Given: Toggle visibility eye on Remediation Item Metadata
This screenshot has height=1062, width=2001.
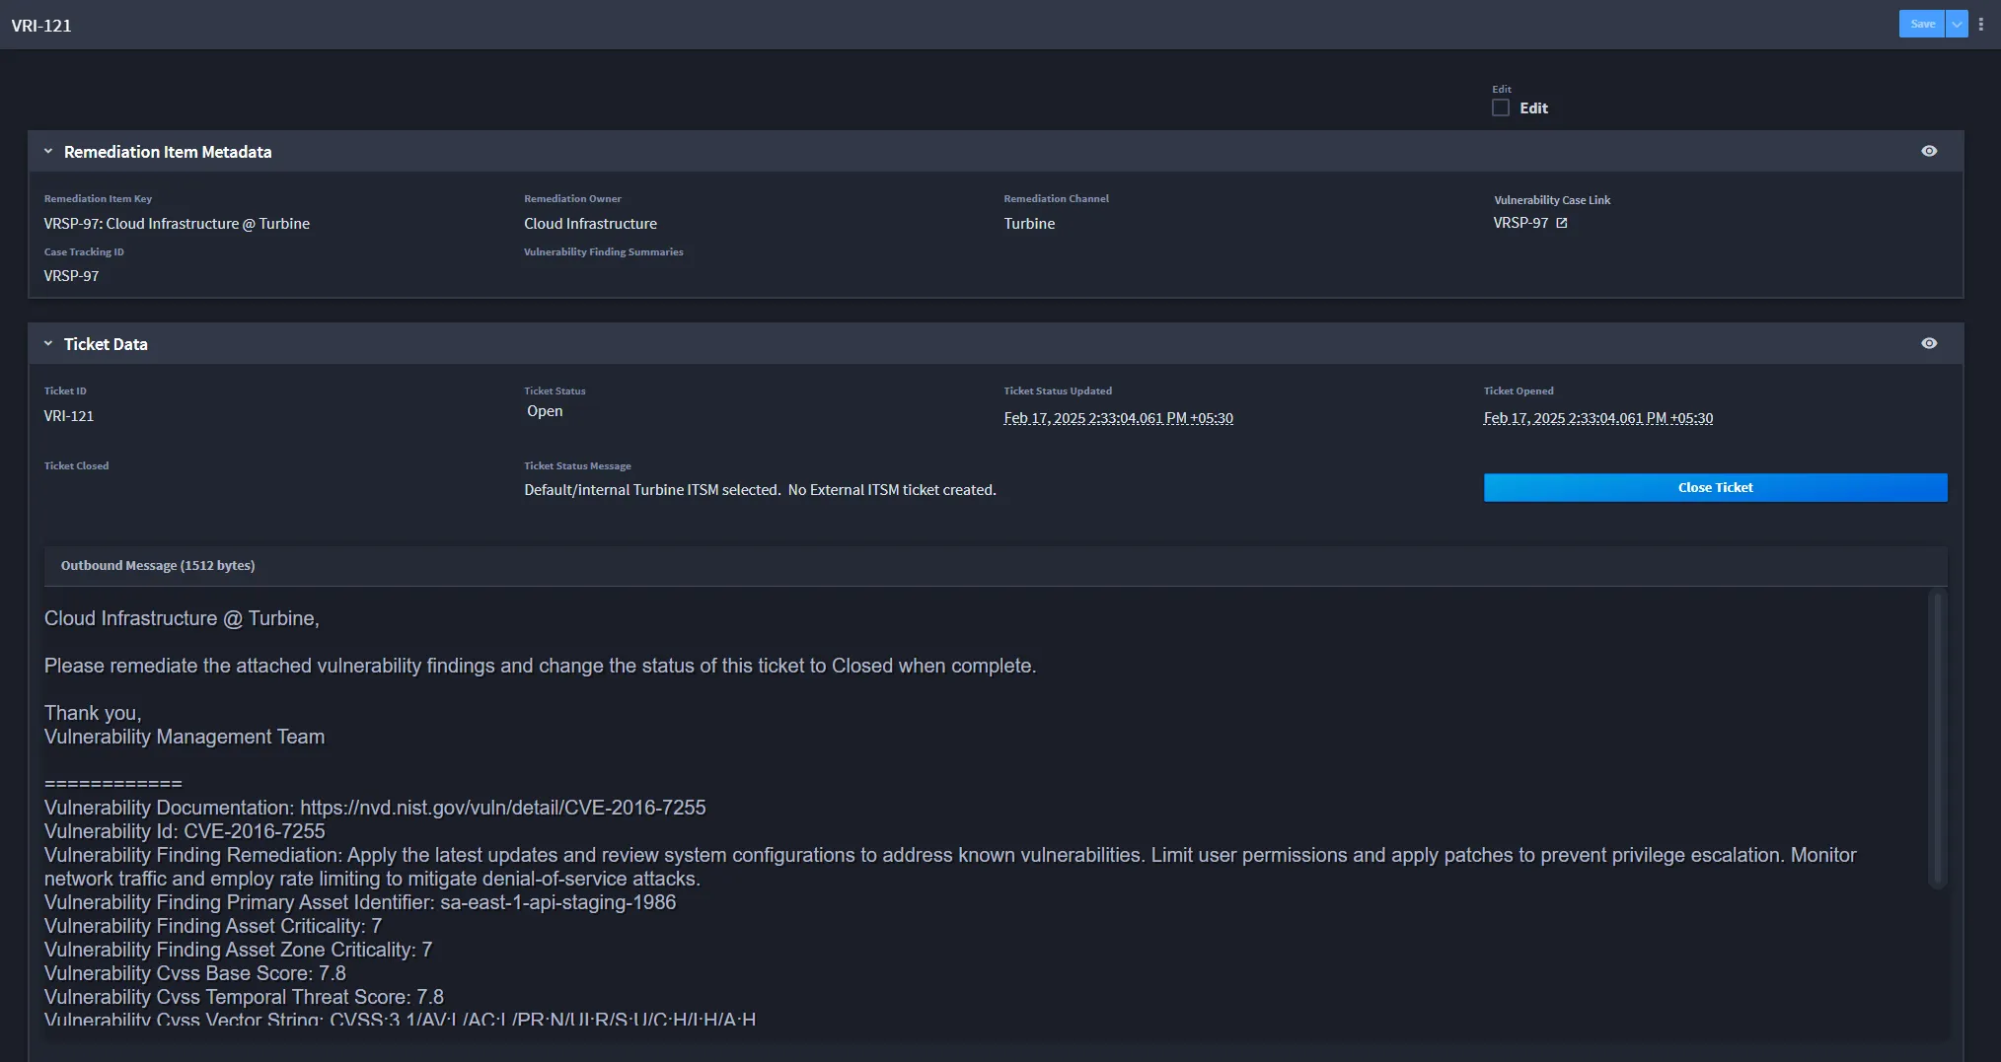Looking at the screenshot, I should point(1929,151).
